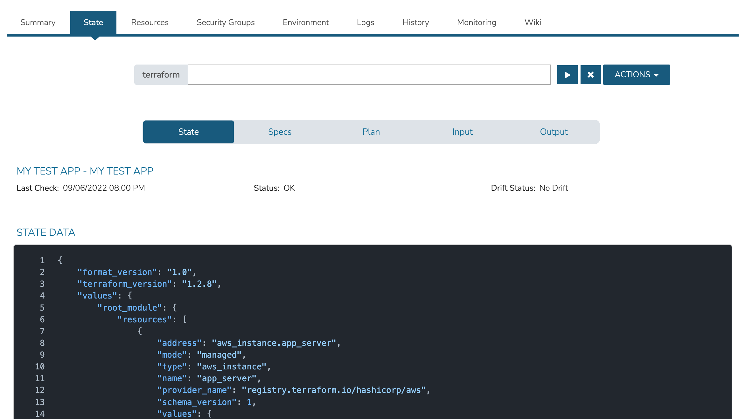Viewport: 745px width, 419px height.
Task: Switch to the Summary tab
Action: 38,22
